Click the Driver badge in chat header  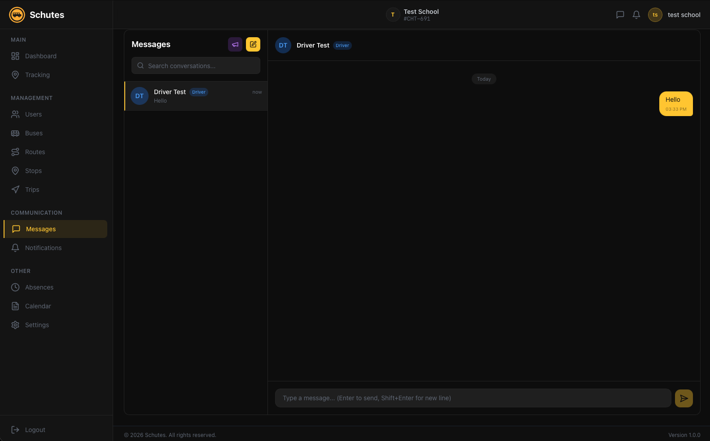(342, 45)
